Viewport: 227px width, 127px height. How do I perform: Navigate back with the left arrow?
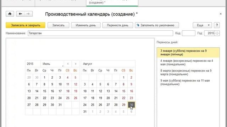coord(20,14)
